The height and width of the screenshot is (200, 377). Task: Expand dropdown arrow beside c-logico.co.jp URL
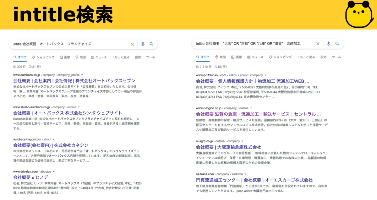[251, 108]
